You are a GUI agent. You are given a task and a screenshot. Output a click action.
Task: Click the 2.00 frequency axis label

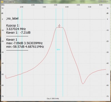click(x=22, y=7)
